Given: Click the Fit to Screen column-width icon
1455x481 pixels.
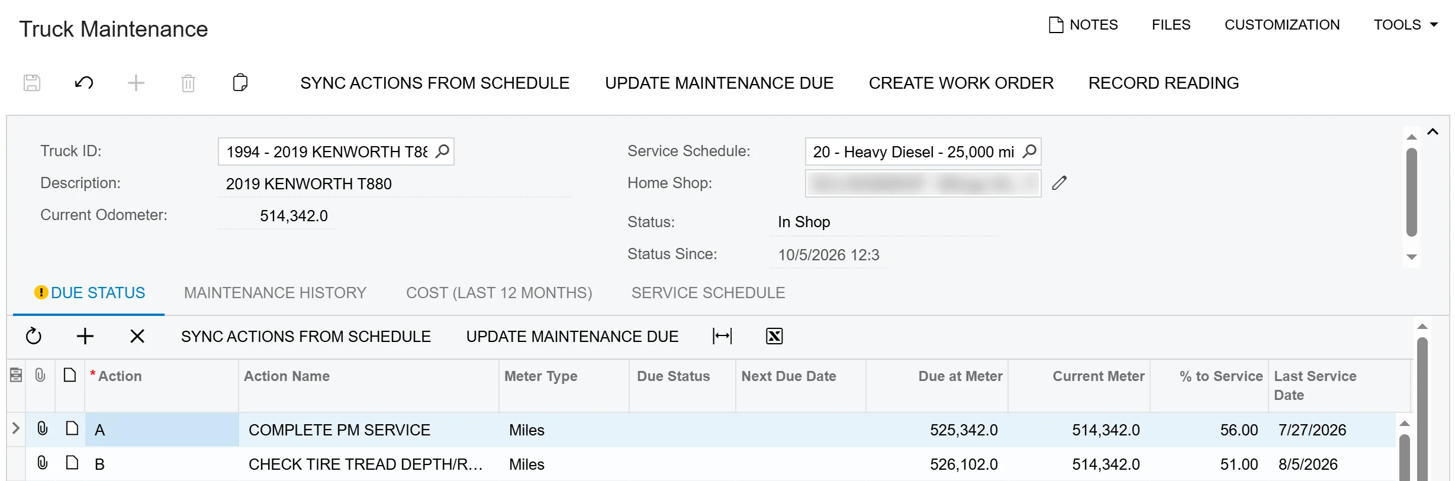Looking at the screenshot, I should coord(722,336).
